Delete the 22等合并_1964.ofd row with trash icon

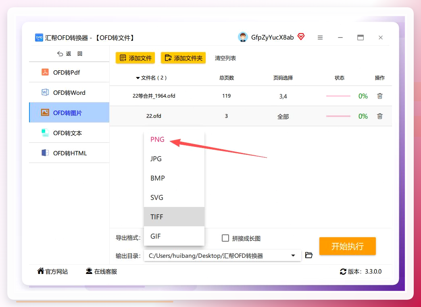coord(379,96)
